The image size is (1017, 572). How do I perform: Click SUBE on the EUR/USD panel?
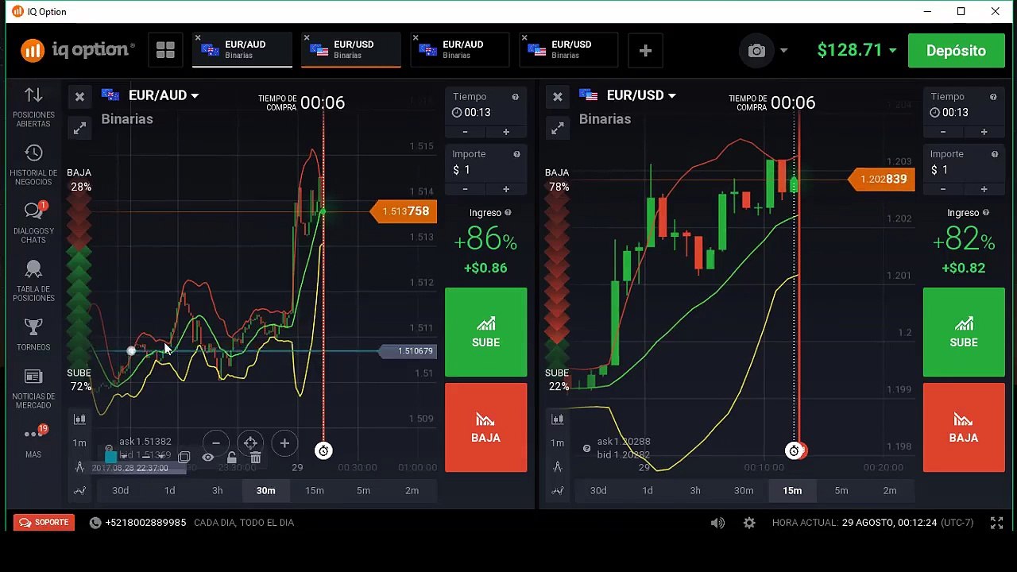coord(964,331)
